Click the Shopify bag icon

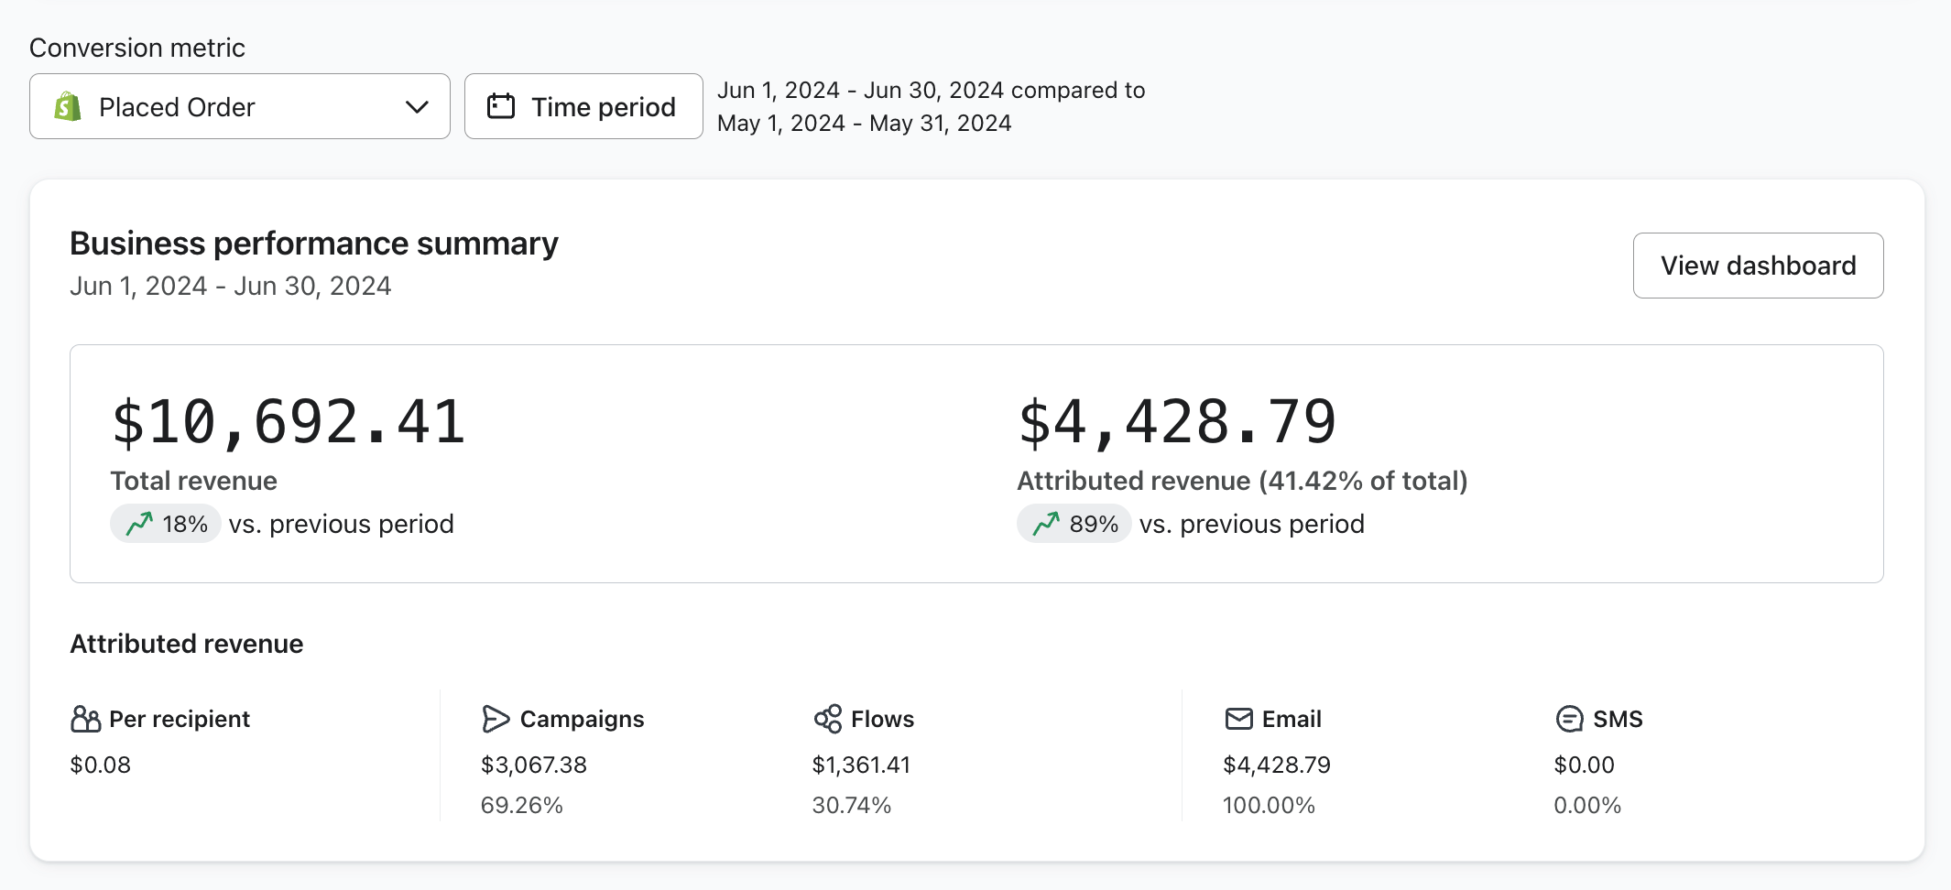click(68, 107)
